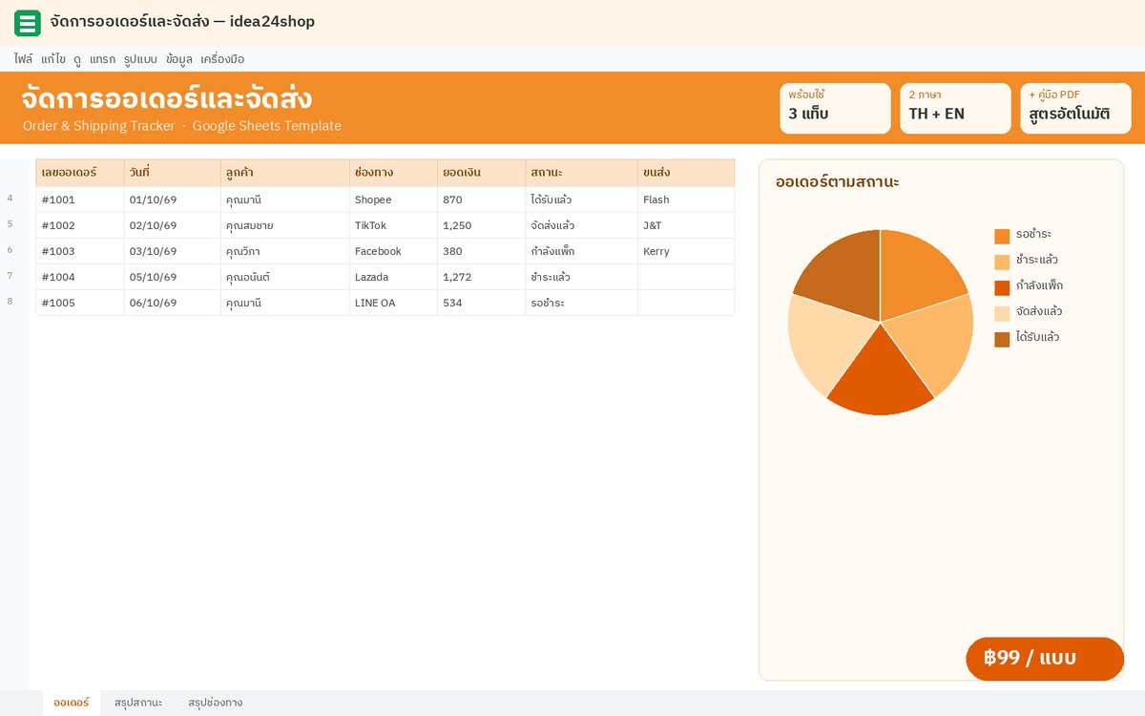Click the amount cell 1,272
1145x716 pixels.
pyautogui.click(x=481, y=277)
